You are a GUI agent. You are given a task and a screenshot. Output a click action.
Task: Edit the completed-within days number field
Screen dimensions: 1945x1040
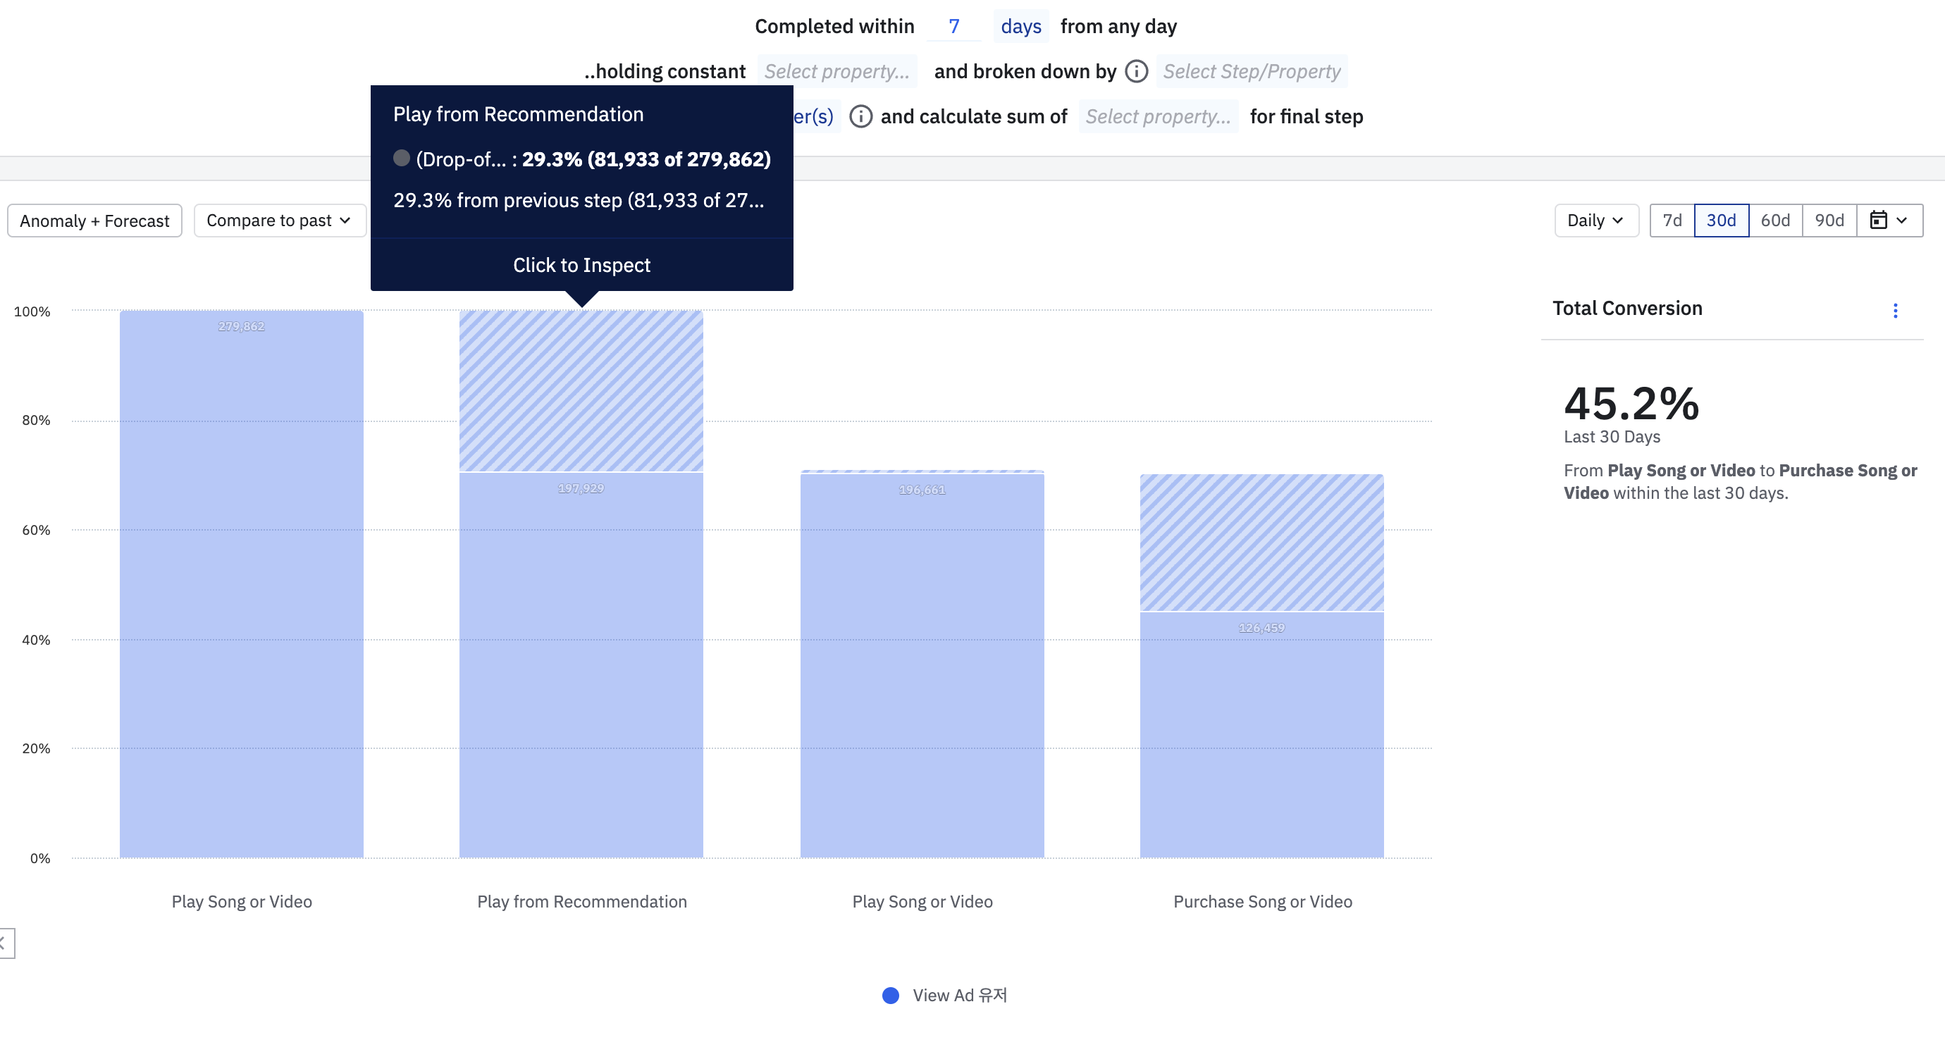953,26
